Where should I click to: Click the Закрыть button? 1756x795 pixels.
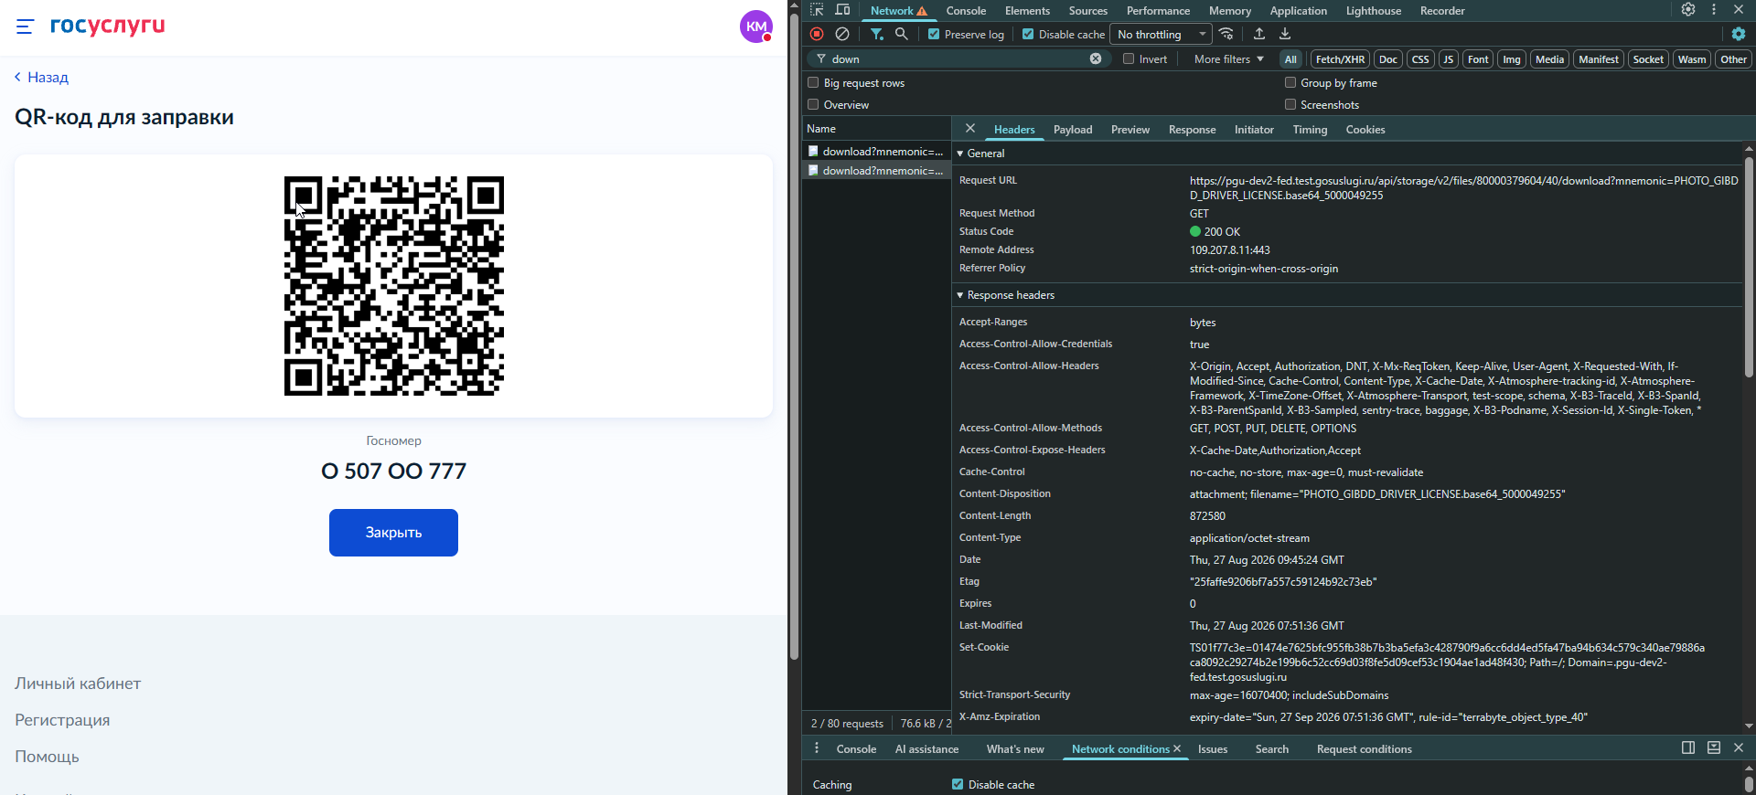[x=393, y=533]
